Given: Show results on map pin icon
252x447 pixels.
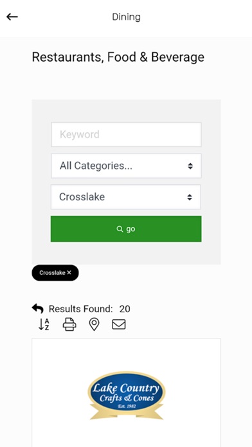Looking at the screenshot, I should [94, 324].
